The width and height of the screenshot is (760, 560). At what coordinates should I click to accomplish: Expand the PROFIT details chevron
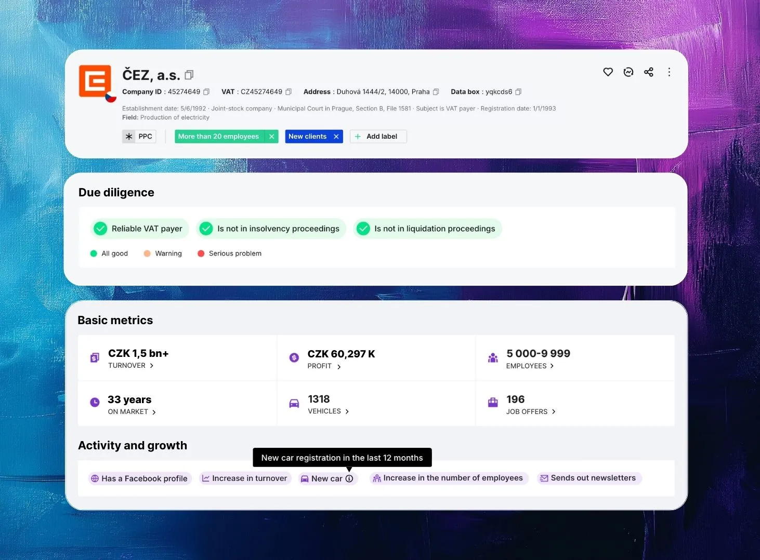click(339, 367)
